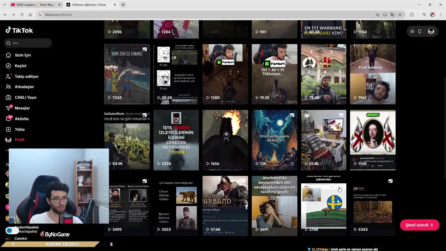Open the top-row video with 1942 views
The height and width of the screenshot is (251, 446).
click(373, 29)
